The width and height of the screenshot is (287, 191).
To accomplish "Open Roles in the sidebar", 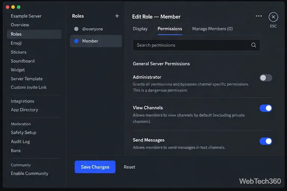I will pyautogui.click(x=34, y=34).
